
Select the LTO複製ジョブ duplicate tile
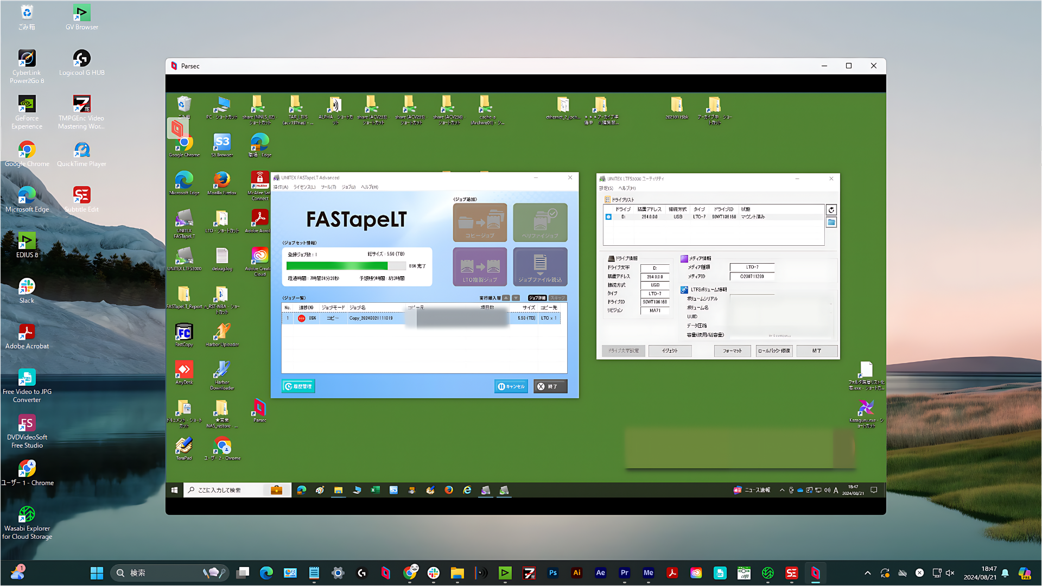tap(480, 266)
